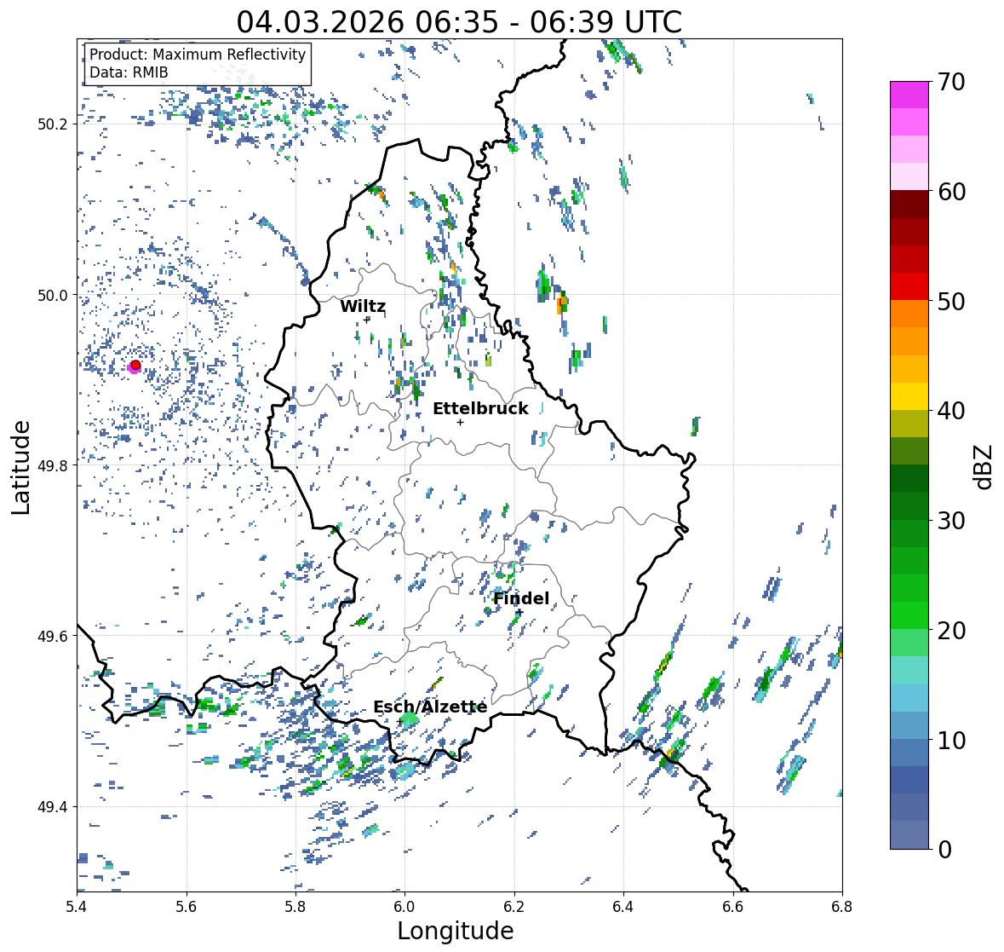1004x952 pixels.
Task: Select the Ettelbruck city label
Action: click(480, 409)
